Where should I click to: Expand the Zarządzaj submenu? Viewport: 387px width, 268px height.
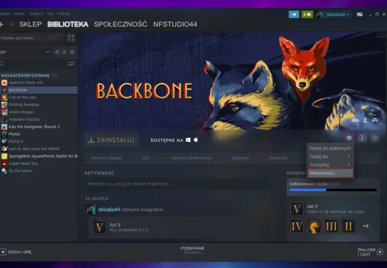(x=329, y=165)
